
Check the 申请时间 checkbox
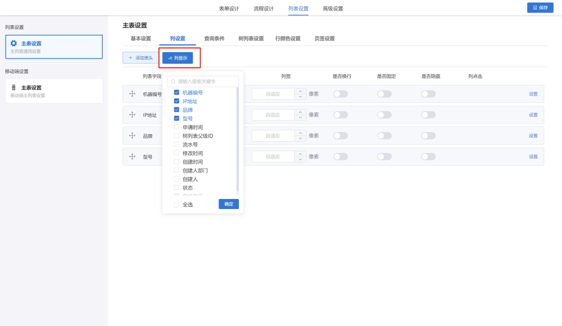(176, 128)
